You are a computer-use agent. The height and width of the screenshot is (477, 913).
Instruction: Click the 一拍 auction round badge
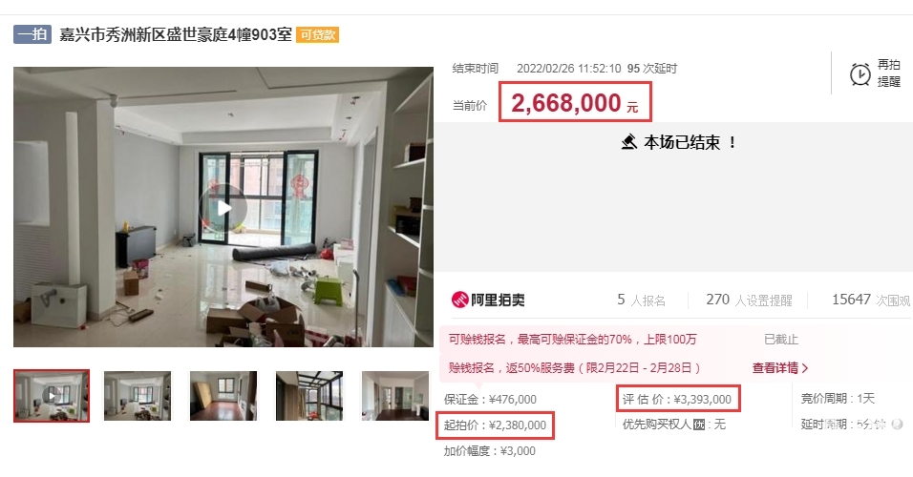(32, 34)
